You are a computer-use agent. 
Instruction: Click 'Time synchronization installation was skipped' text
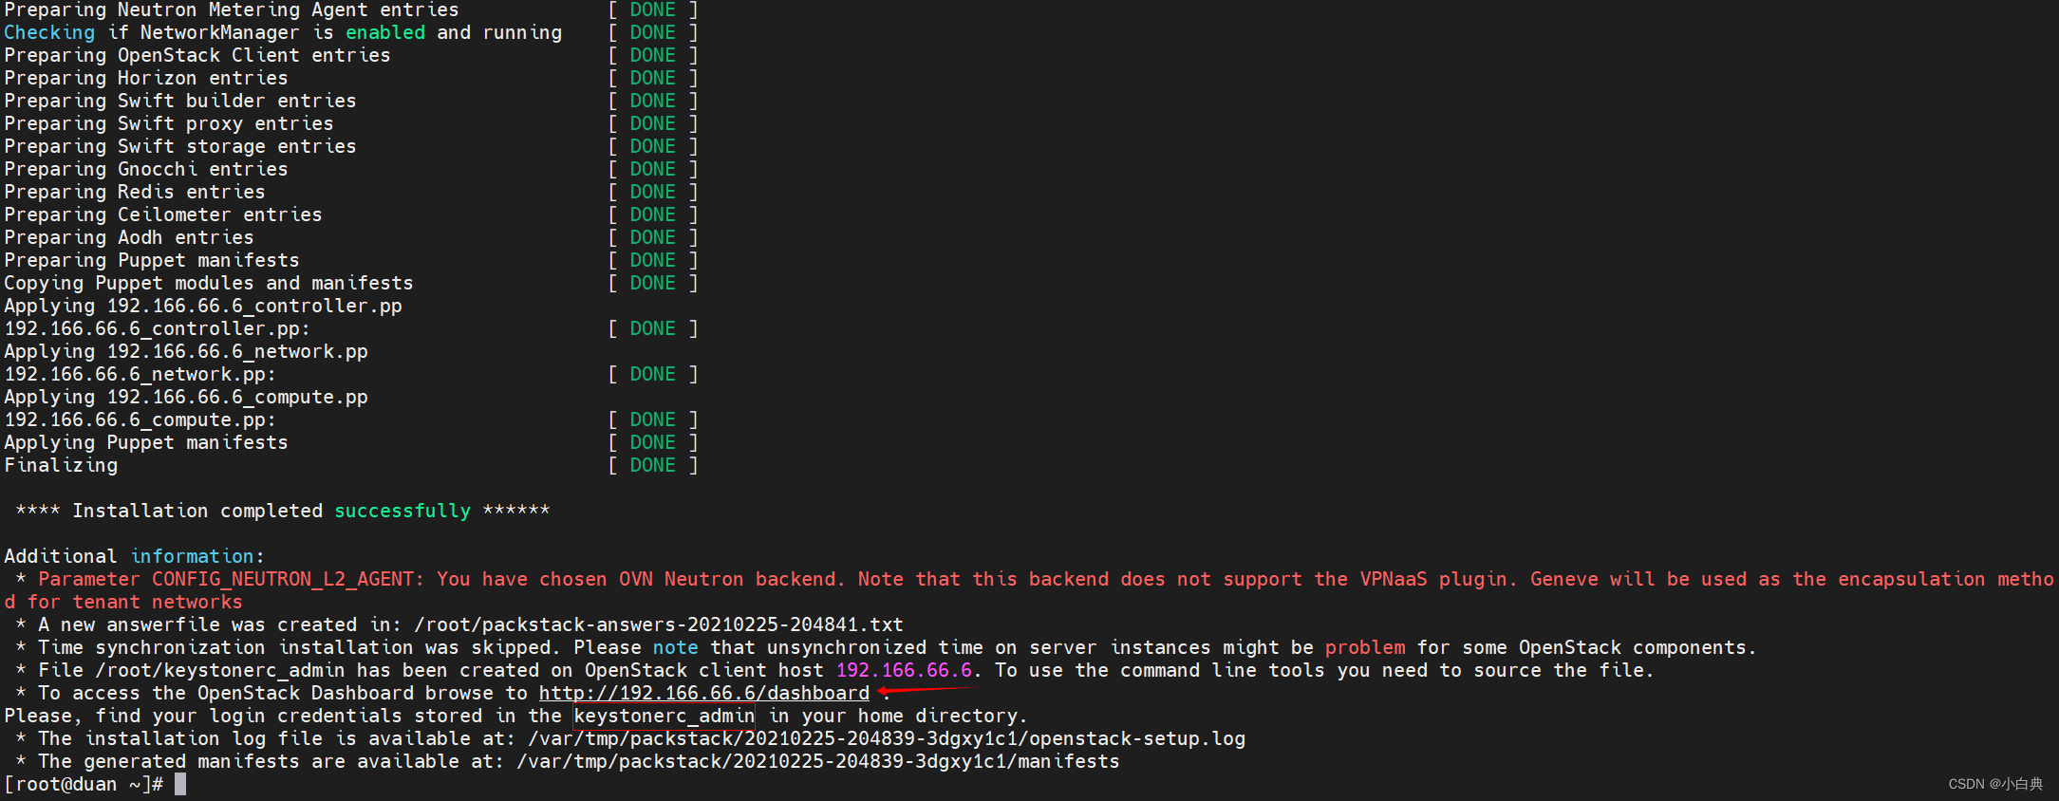tap(297, 647)
